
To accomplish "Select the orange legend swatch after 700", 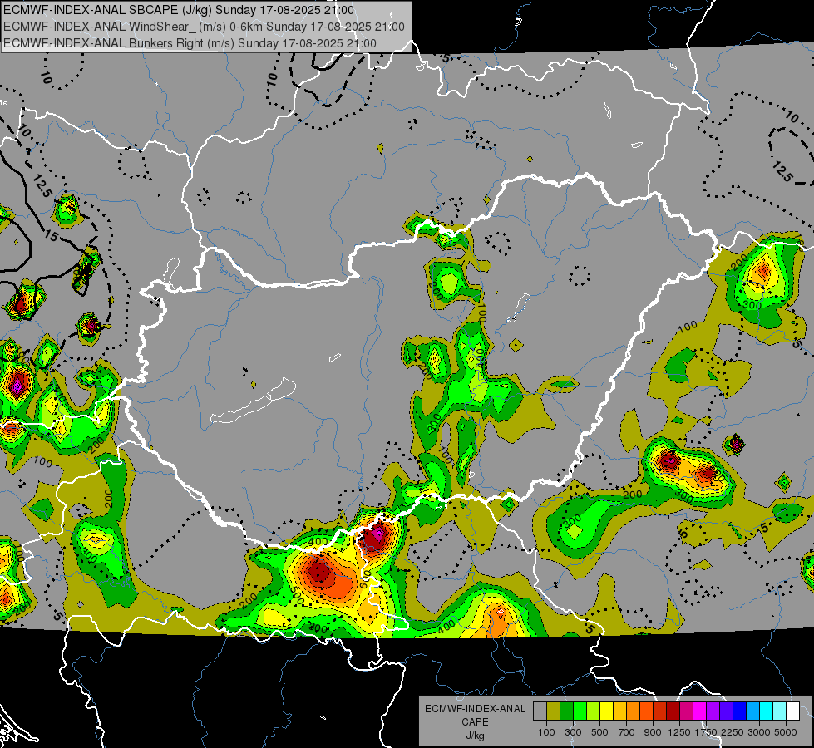I will [x=634, y=711].
